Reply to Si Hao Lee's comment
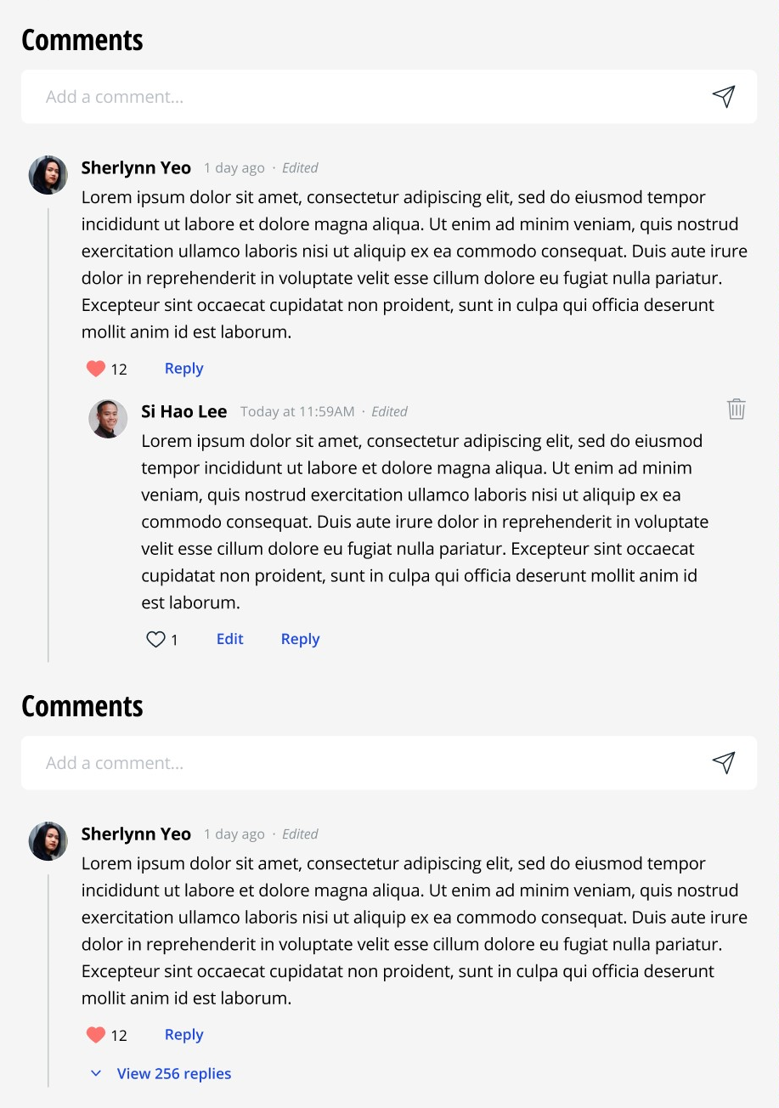 point(300,639)
